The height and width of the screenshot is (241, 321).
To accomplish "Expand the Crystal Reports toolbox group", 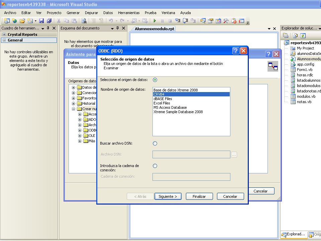I will (x=4, y=34).
